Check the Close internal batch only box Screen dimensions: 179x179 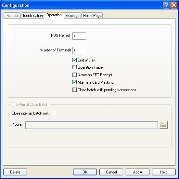(54, 113)
